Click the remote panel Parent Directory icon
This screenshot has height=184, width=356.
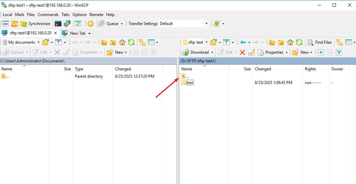[272, 42]
